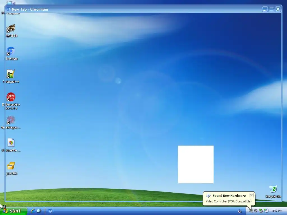Click the Found New Hardware balloon title
This screenshot has height=215, width=287.
coord(229,196)
